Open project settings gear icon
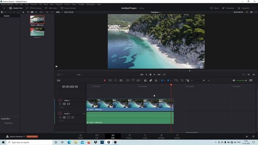258x145 pixels. coord(253,137)
